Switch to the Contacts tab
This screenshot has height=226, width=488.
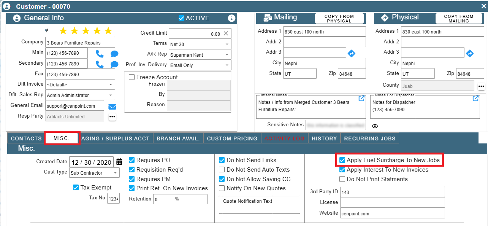[26, 138]
